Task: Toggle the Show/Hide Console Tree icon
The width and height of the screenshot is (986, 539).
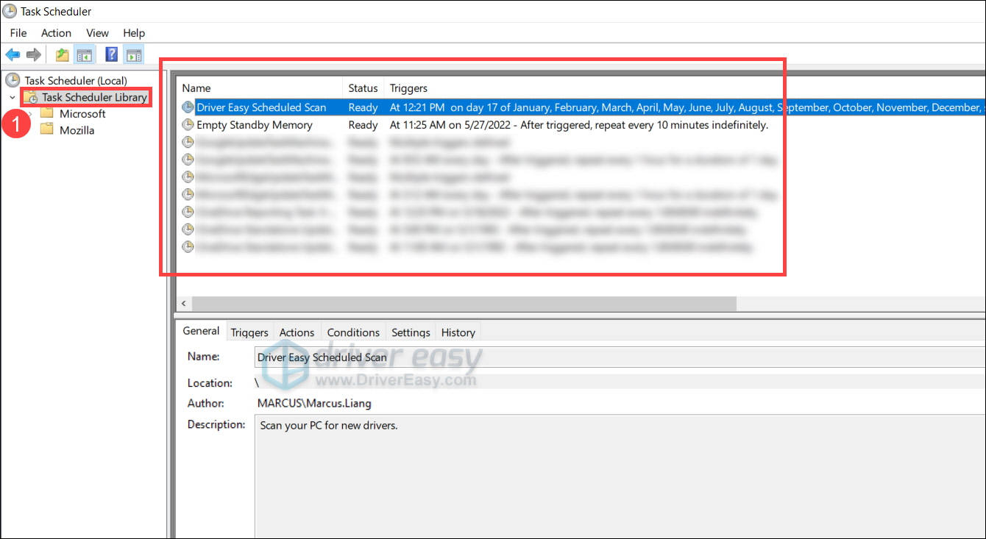Action: click(x=85, y=54)
